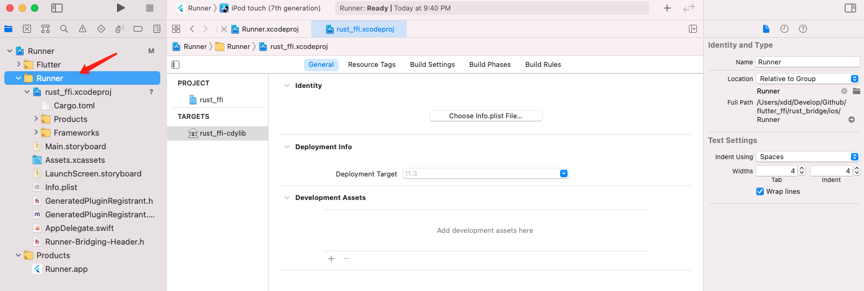
Task: Add a development asset with plus
Action: 331,259
